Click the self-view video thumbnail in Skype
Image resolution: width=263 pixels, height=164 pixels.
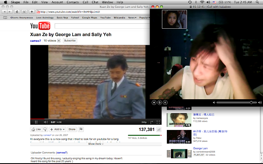(x=174, y=19)
